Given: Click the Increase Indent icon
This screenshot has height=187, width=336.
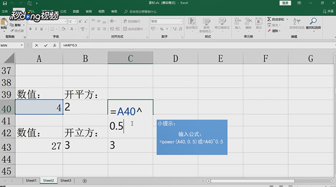Looking at the screenshot, I should [x=117, y=29].
